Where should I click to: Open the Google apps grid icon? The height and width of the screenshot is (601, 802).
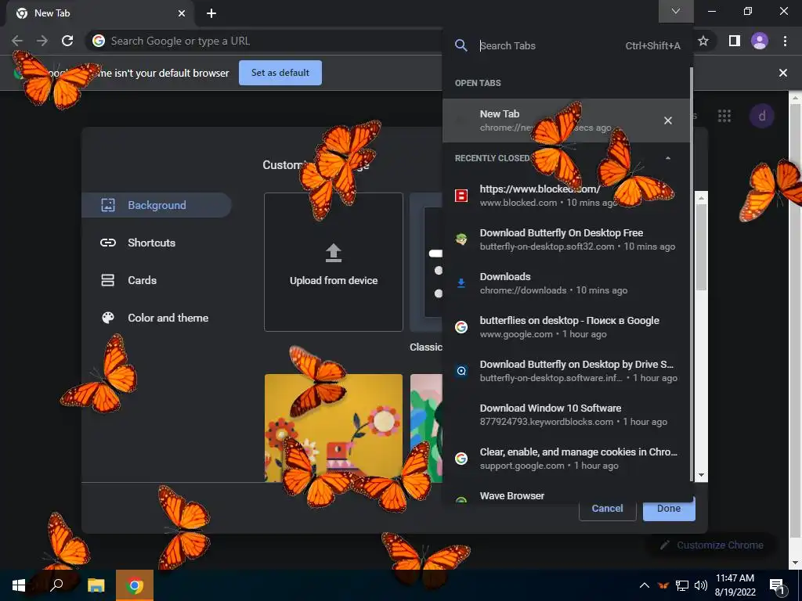click(724, 116)
